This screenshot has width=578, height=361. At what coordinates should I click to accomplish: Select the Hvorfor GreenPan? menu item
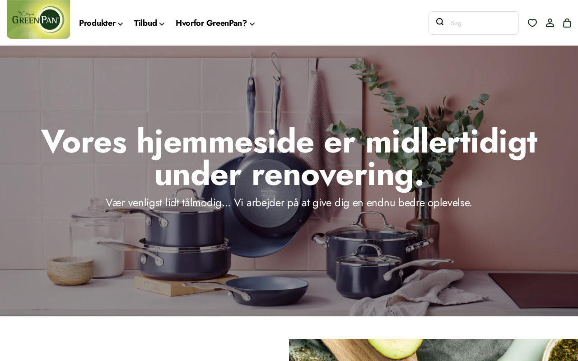(211, 23)
